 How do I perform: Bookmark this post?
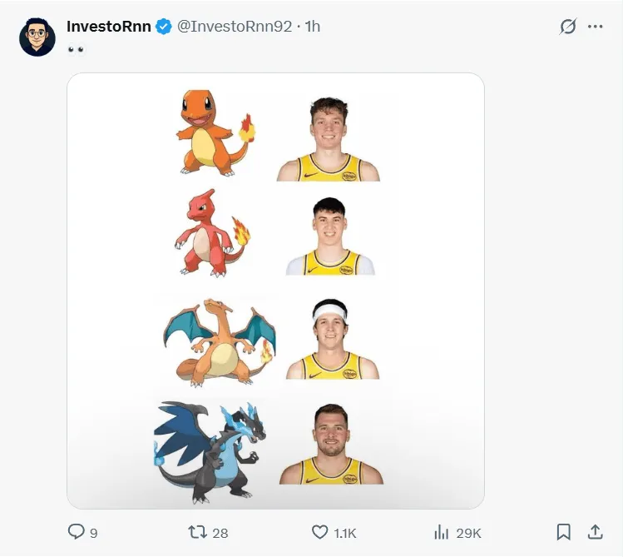(x=563, y=531)
